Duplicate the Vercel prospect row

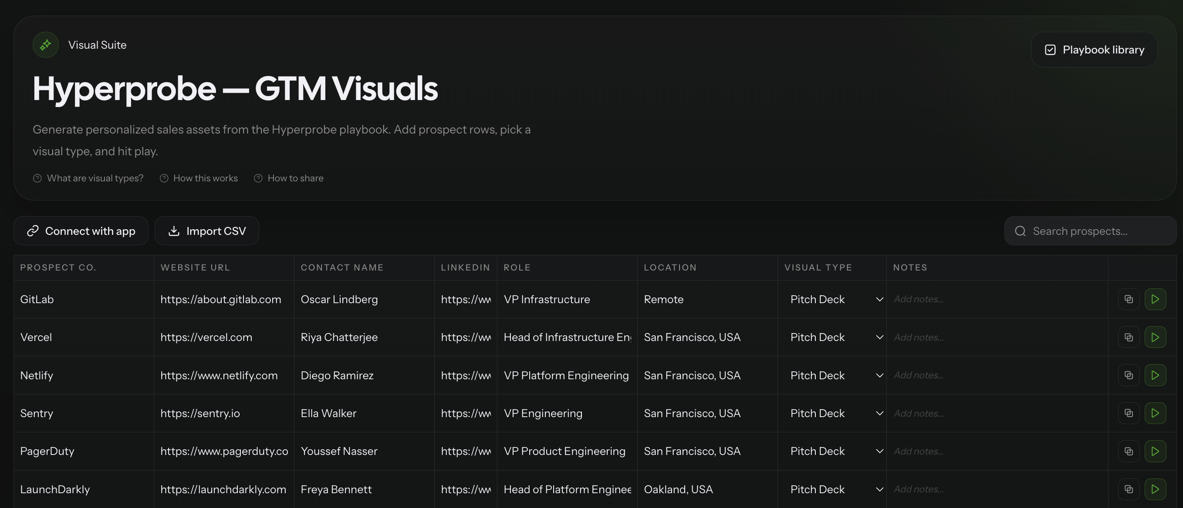[x=1129, y=338]
